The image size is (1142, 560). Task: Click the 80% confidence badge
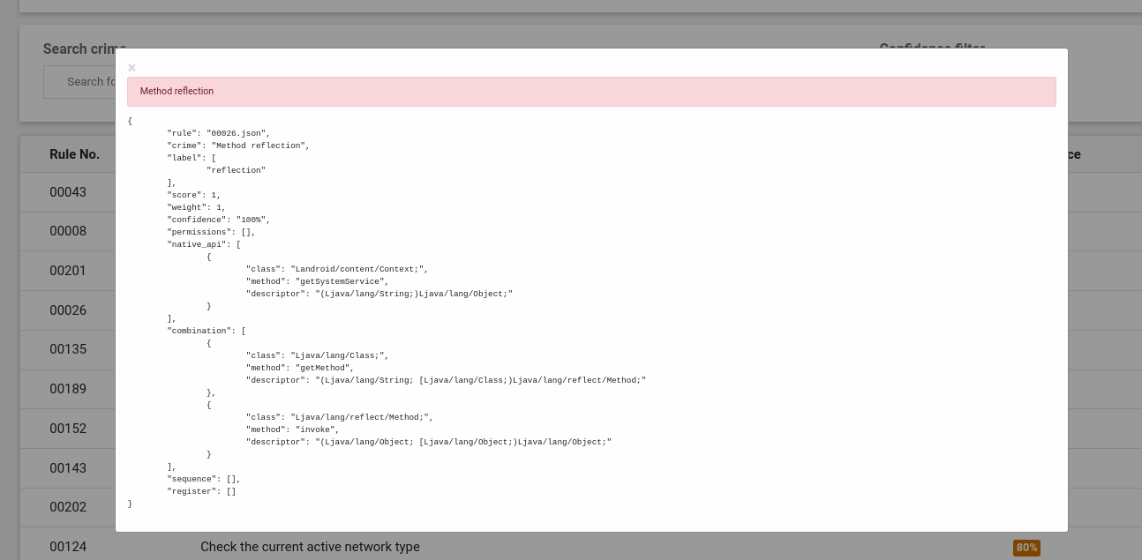(1026, 548)
